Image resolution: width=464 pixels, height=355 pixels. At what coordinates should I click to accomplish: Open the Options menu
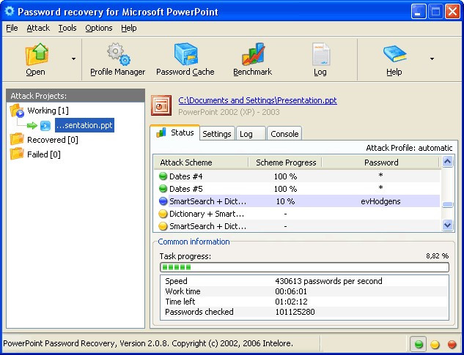[99, 28]
